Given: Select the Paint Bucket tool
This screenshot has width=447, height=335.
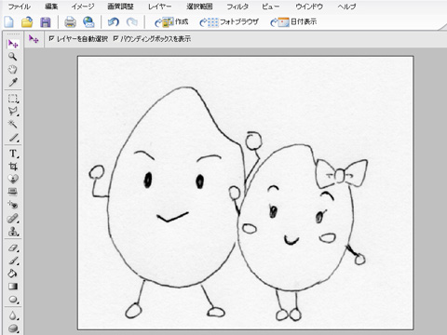Looking at the screenshot, I should [x=13, y=274].
